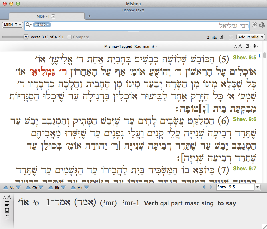Viewport: 267px width, 229px height.
Task: Open the magnifier search options icon
Action: coord(28,25)
